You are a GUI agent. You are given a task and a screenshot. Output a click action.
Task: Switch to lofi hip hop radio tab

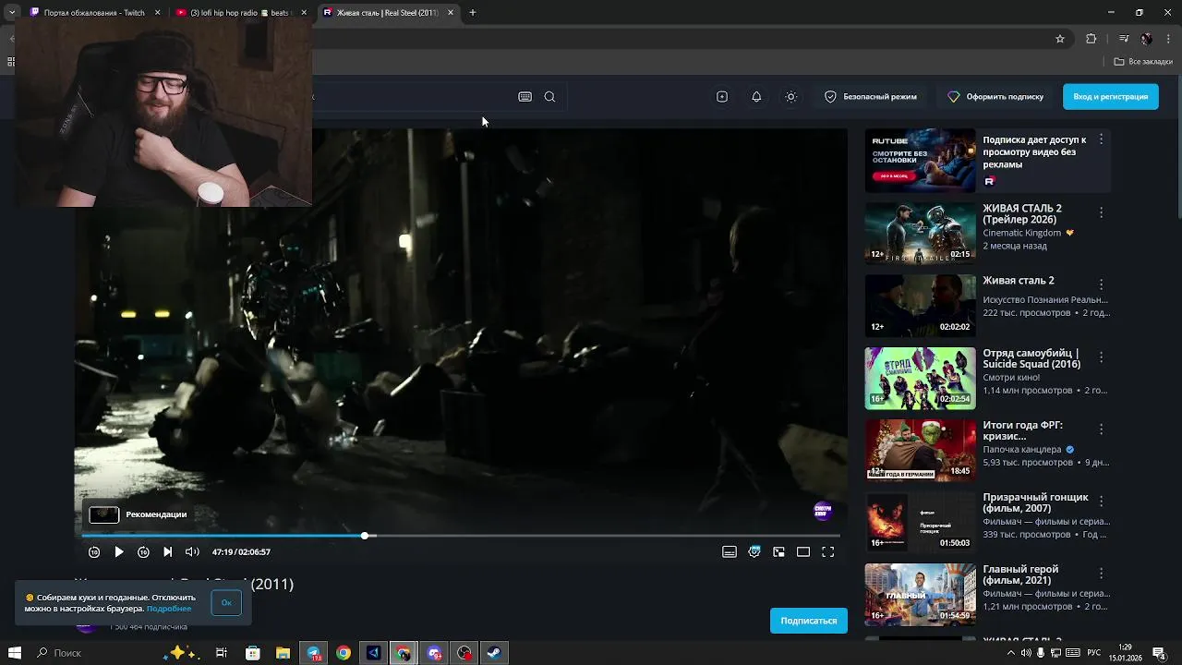pos(240,13)
